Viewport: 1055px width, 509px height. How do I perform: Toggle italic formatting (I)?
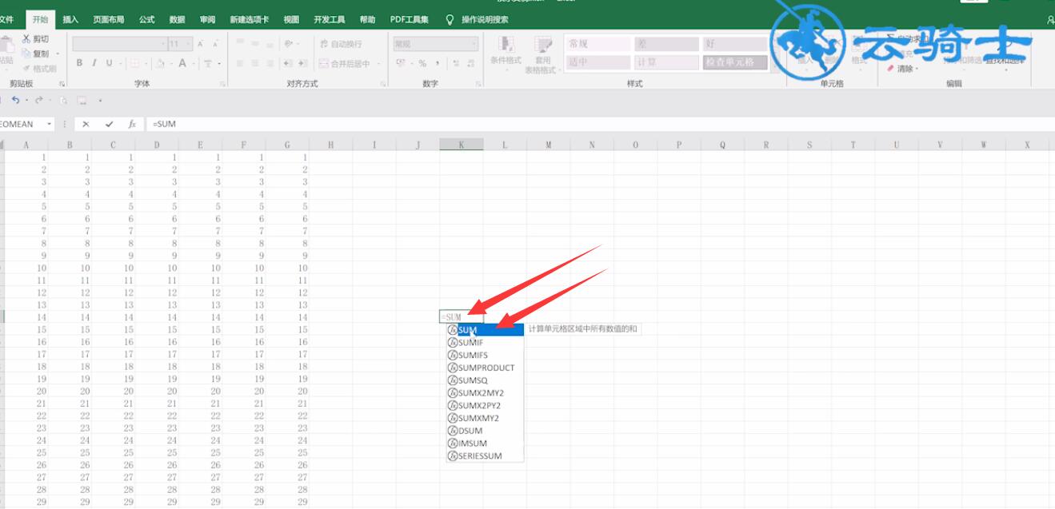pos(94,63)
